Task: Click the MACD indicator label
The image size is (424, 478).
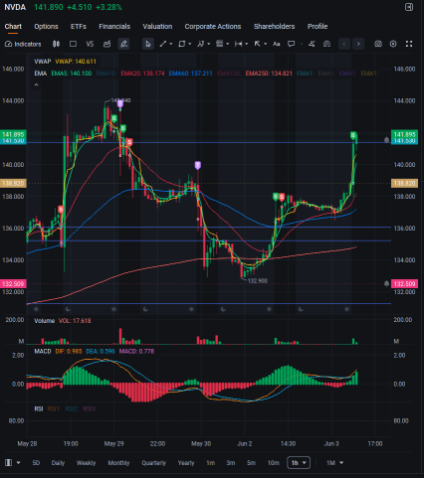Action: click(43, 352)
